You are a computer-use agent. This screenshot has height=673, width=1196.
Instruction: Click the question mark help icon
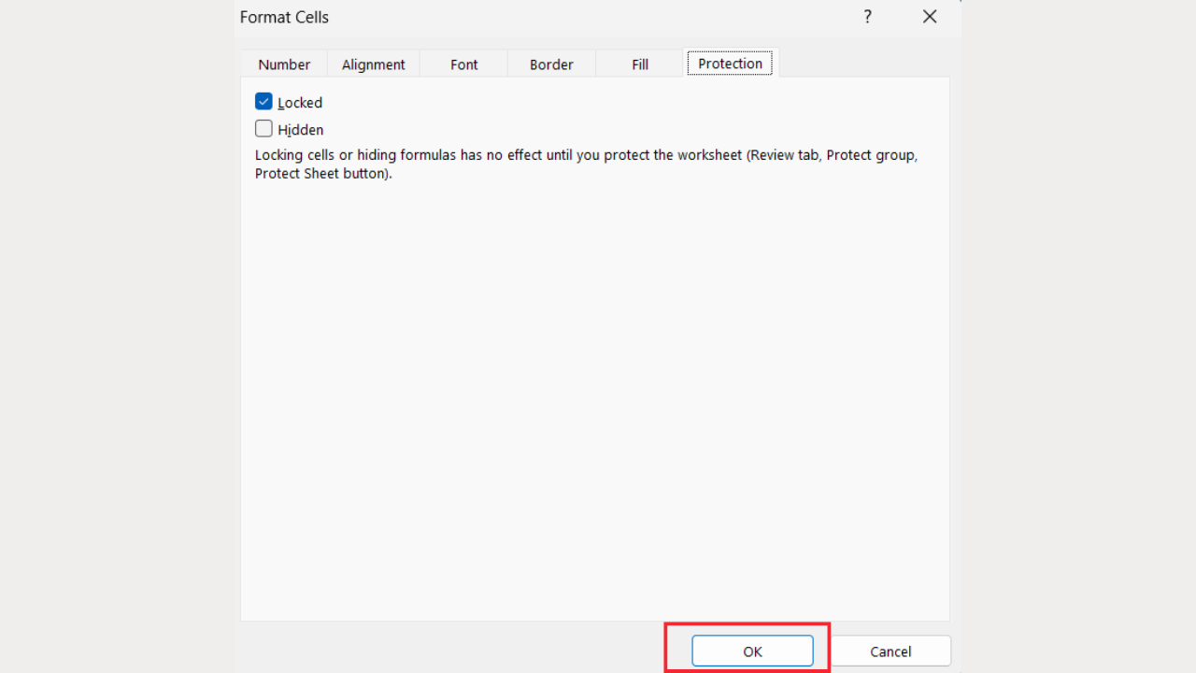(867, 17)
